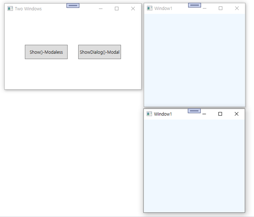Click the Show()-Modaless button
254x217 pixels.
(x=46, y=52)
